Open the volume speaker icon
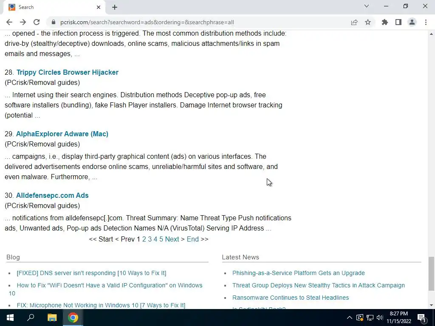 coord(380,318)
